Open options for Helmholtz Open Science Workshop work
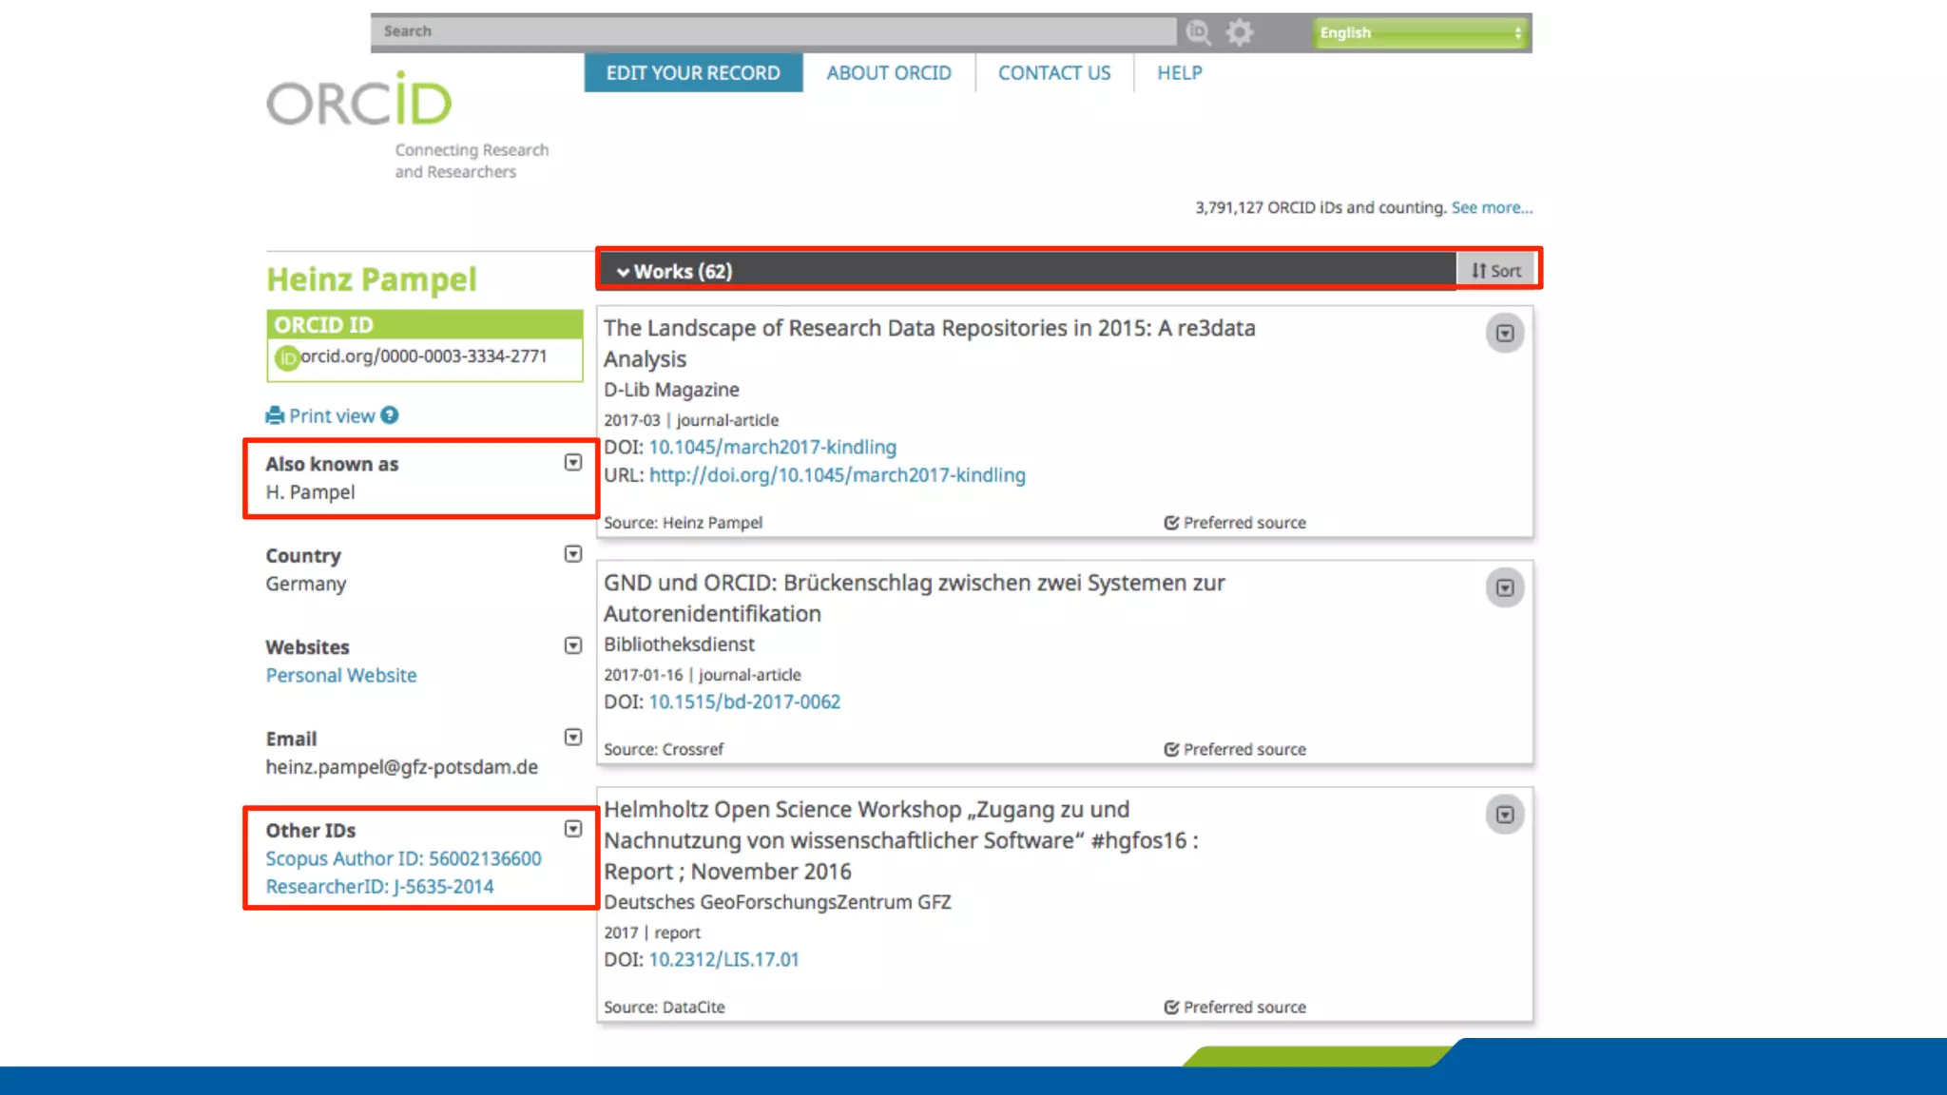The image size is (1947, 1095). click(1504, 815)
